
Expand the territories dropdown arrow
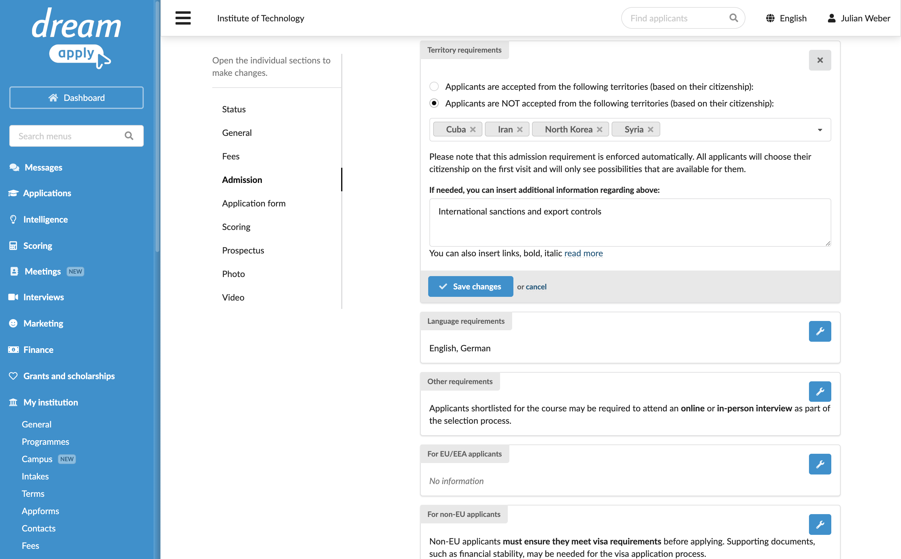[820, 130]
